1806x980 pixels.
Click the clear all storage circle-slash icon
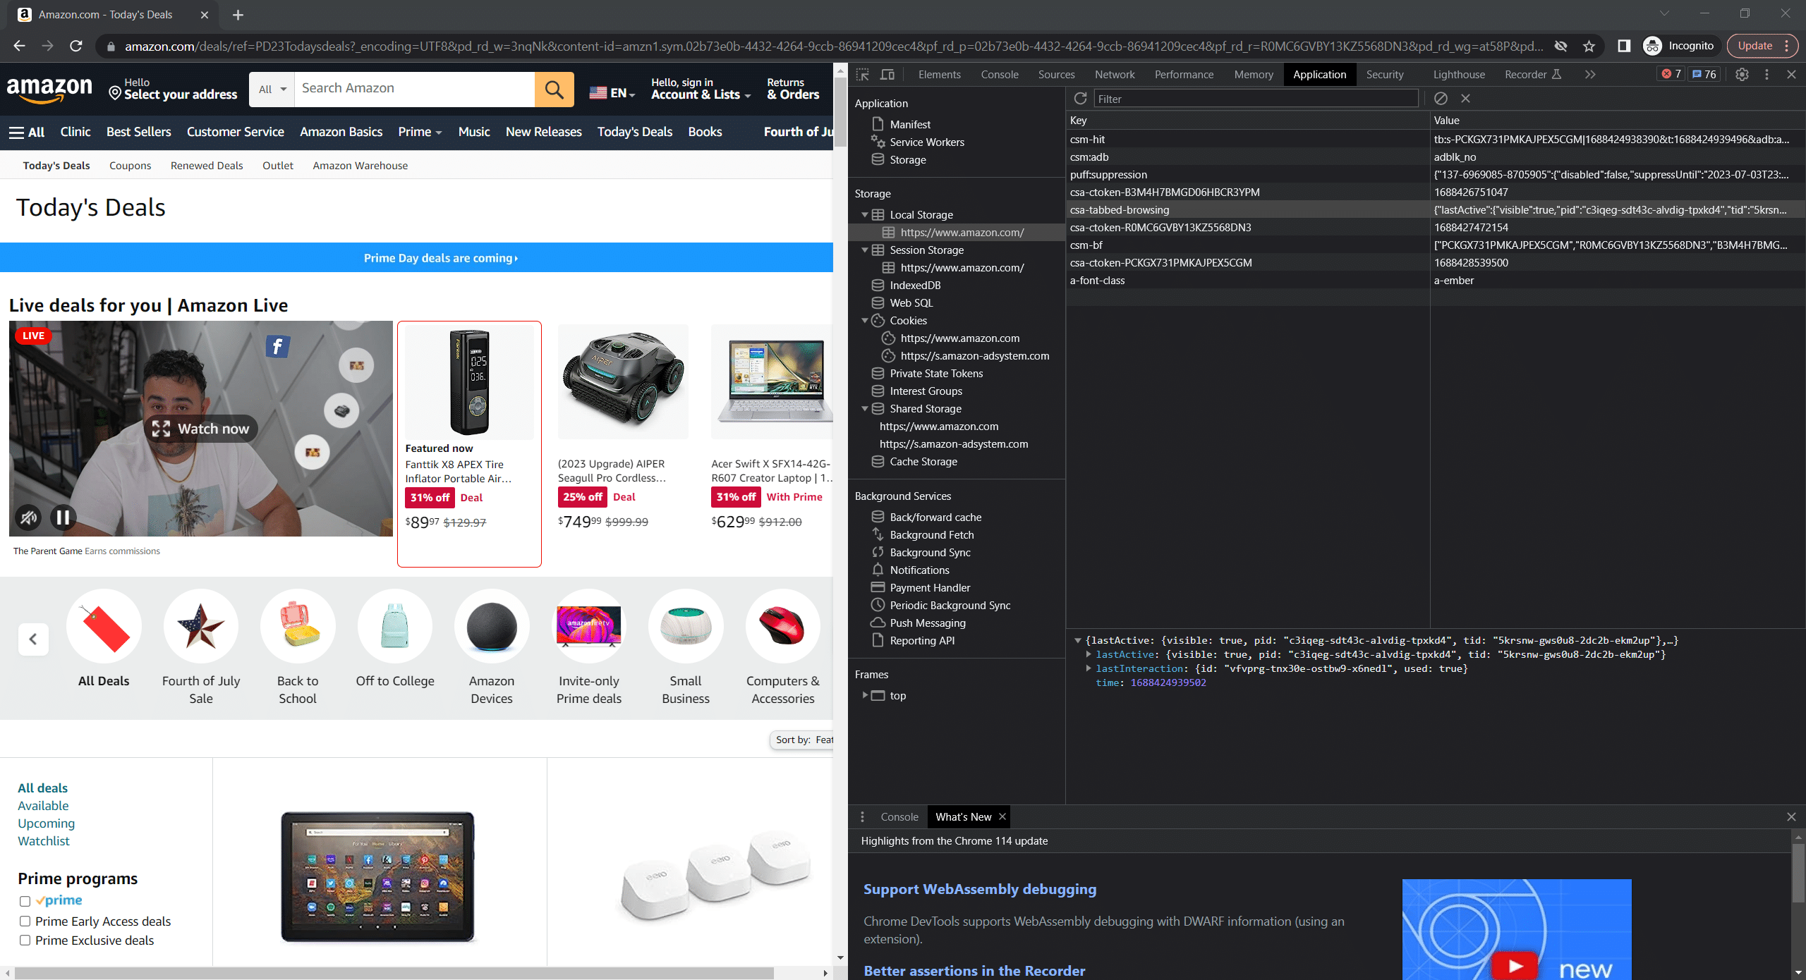click(x=1441, y=99)
